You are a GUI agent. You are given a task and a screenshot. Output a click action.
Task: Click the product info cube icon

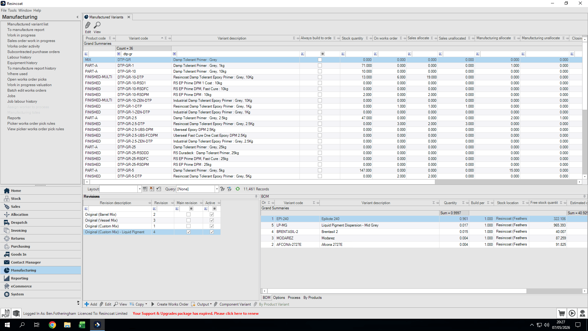[16, 313]
